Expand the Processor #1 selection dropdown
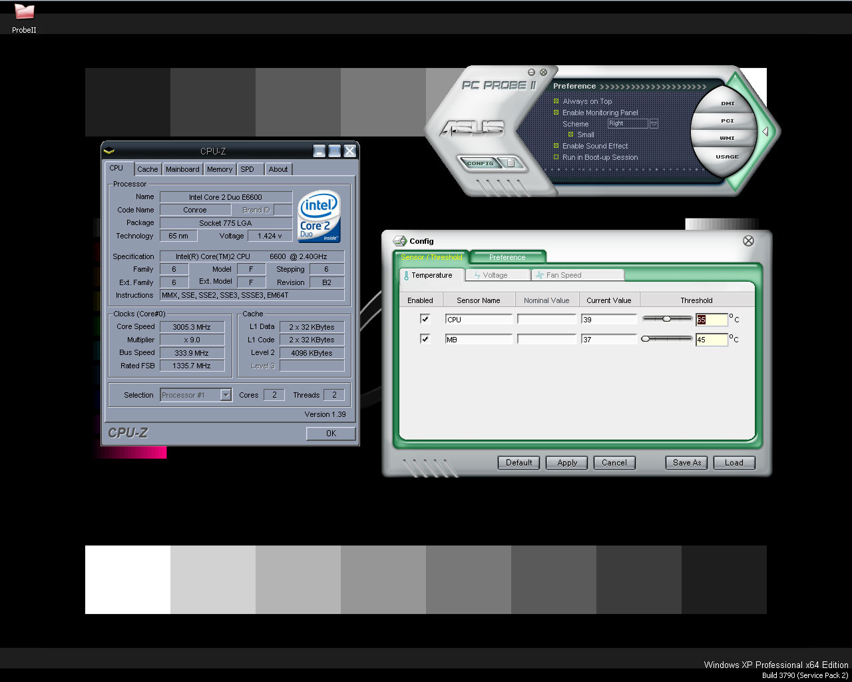This screenshot has width=852, height=682. coord(226,395)
